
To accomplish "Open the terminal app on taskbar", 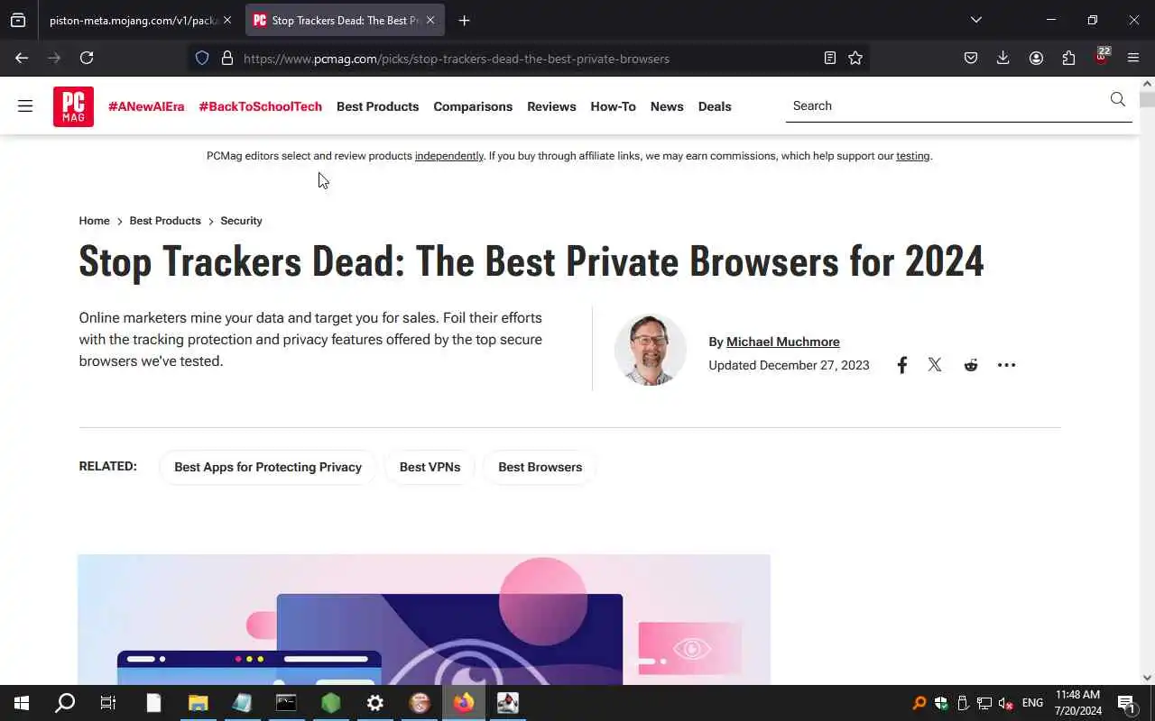I will point(286,703).
